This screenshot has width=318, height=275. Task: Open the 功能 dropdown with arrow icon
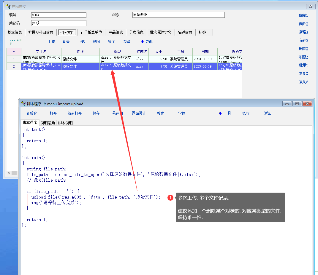tap(147, 42)
